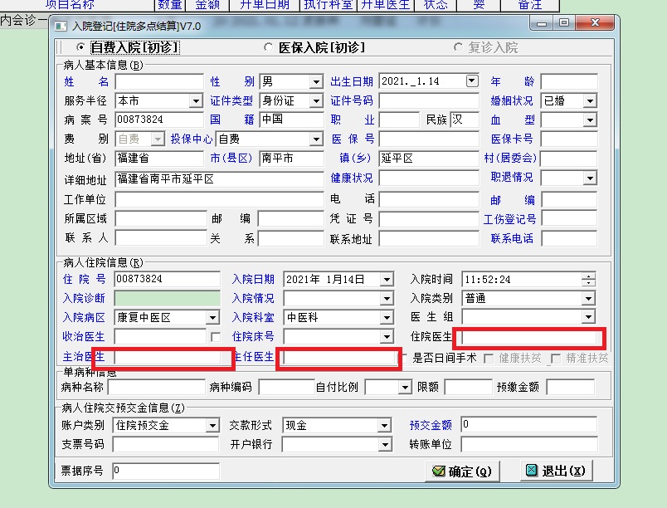667x508 pixels.
Task: Click the 预交金额 input field
Action: pyautogui.click(x=528, y=425)
